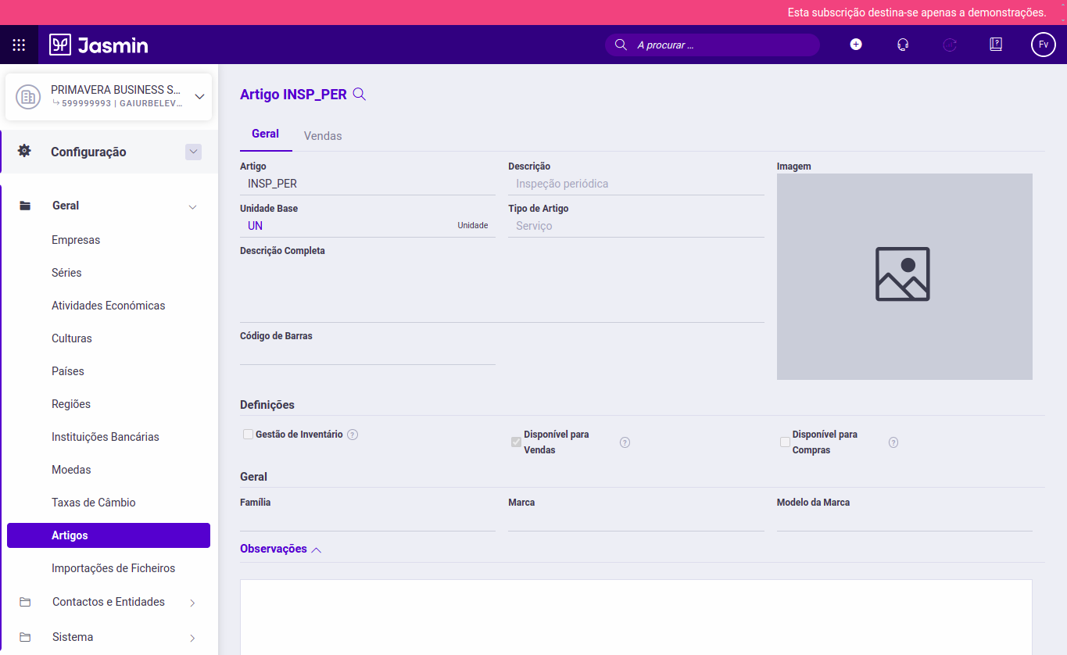Open the Fv user avatar menu

click(1044, 45)
